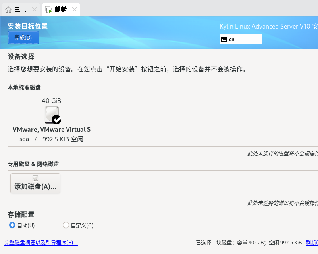Image resolution: width=318 pixels, height=254 pixels.
Task: Open the 完整磁盘摘要以及引导程序(F)... link
Action: click(x=41, y=243)
